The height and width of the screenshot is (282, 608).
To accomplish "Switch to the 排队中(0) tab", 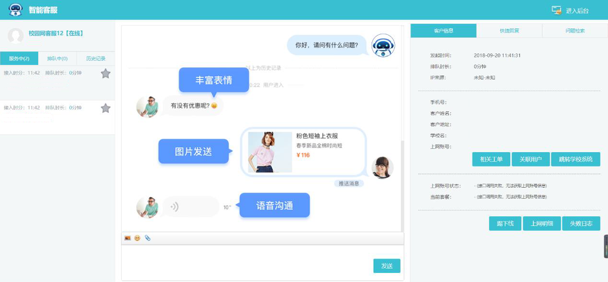I will pos(57,58).
